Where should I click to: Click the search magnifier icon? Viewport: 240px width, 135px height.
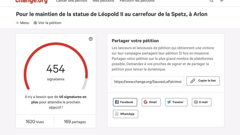[211, 1]
